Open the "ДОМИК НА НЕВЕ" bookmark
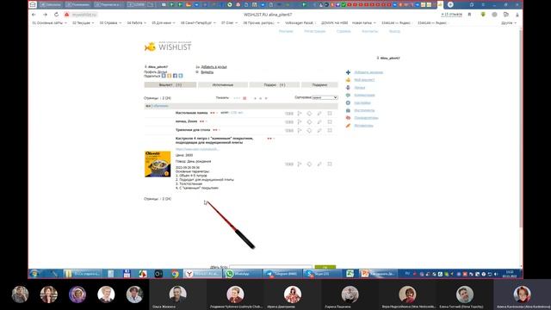 pyautogui.click(x=334, y=23)
